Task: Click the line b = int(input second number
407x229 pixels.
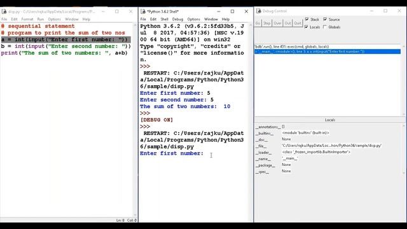Action: 66,46
